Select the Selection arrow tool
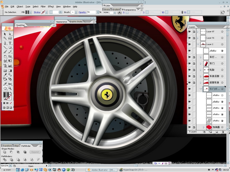Viewport: 230px width, 172px height. click(5, 34)
